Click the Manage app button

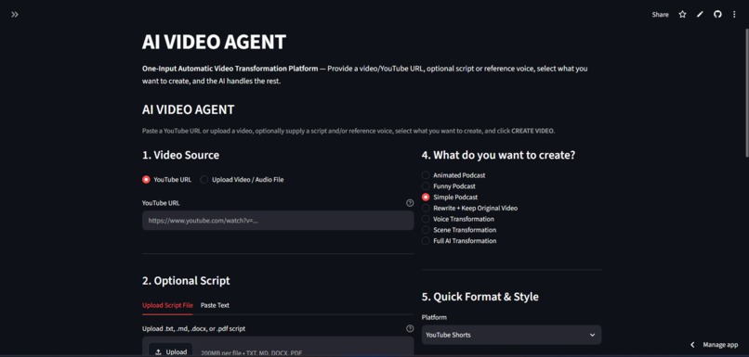720,345
